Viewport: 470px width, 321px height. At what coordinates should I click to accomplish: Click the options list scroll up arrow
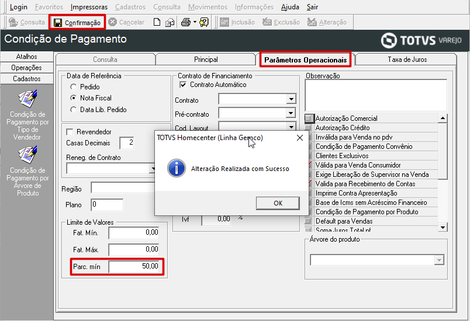tap(443, 118)
